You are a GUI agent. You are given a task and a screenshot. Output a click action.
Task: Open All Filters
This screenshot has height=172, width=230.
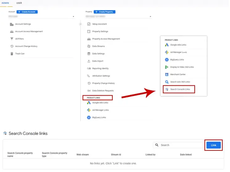[x=20, y=39]
